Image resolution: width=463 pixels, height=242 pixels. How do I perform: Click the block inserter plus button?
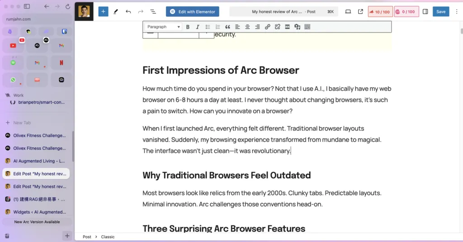pos(103,12)
